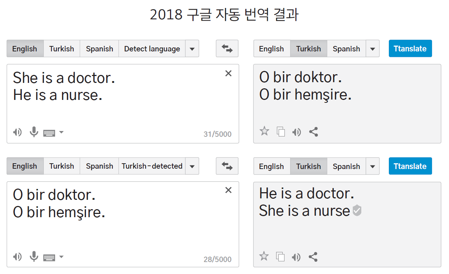Open virtual keyboard in the 'She is a doctor' box

pyautogui.click(x=49, y=133)
